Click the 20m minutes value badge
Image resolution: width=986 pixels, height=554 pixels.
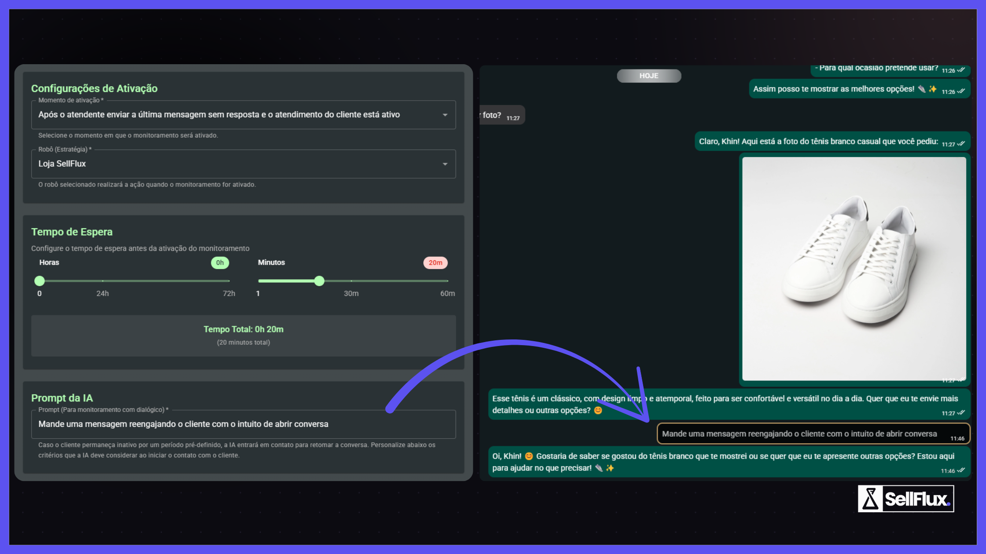(x=435, y=263)
